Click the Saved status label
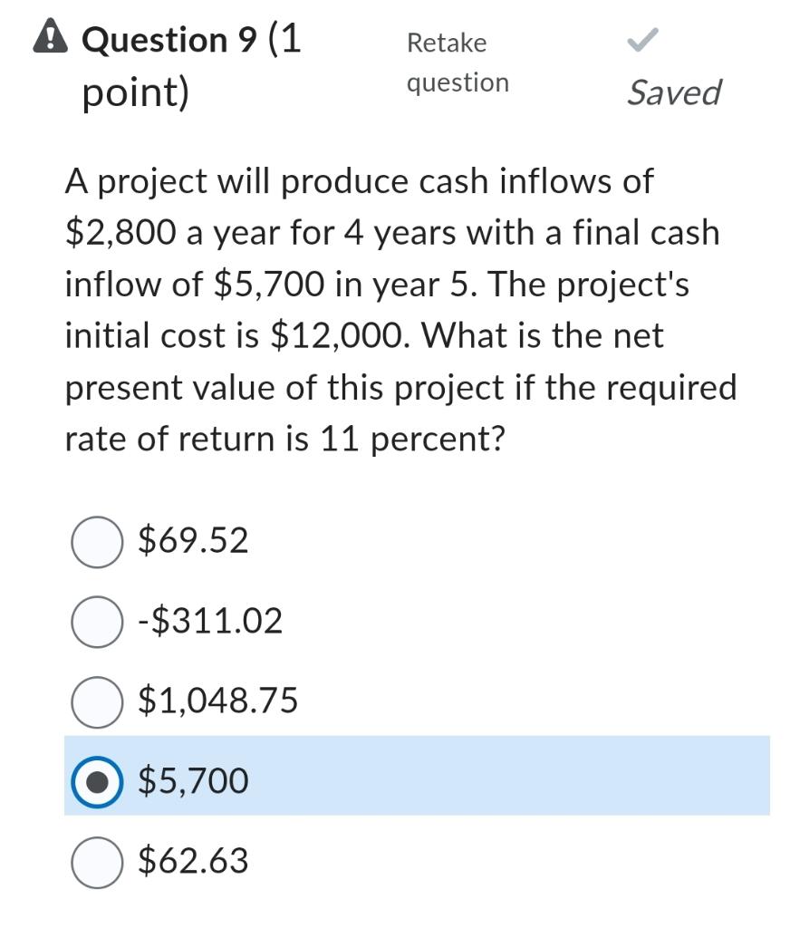Viewport: 790px width, 928px height. coord(675,92)
